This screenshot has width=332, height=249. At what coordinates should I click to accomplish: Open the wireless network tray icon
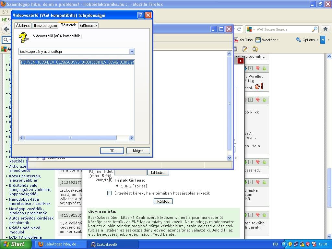pos(314,244)
